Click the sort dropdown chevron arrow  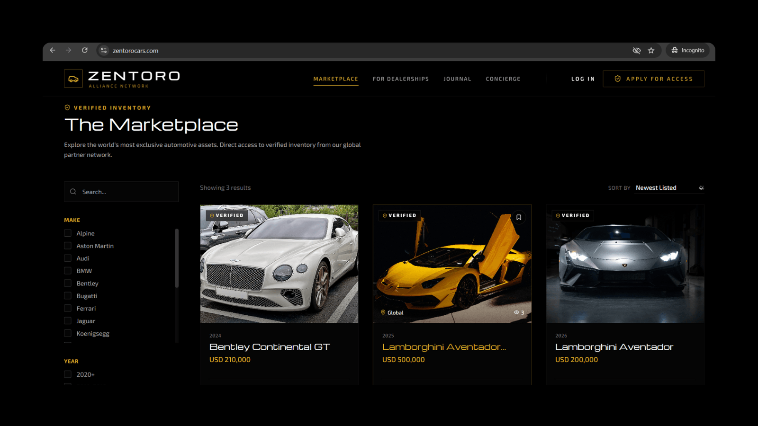[701, 188]
